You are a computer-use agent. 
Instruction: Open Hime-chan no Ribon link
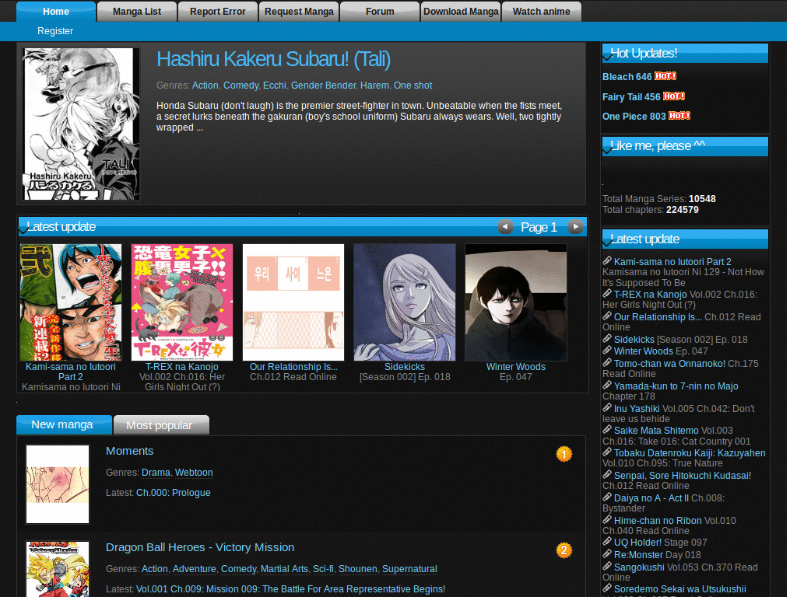[x=658, y=520]
